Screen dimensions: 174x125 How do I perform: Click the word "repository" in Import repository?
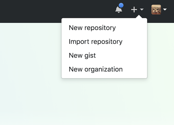pyautogui.click(x=107, y=42)
